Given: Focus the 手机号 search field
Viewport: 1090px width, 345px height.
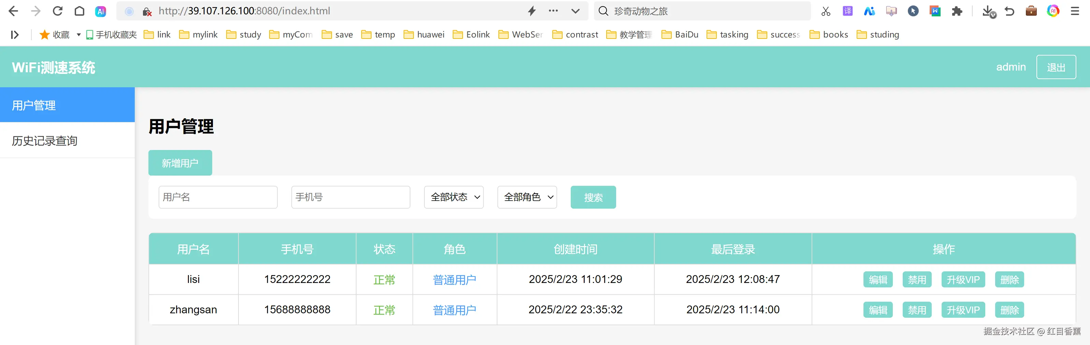Looking at the screenshot, I should tap(351, 197).
